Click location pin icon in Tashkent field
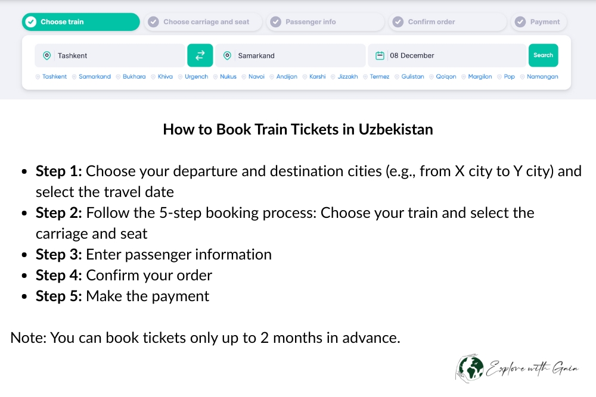Screen dimensions: 596x397 click(x=46, y=55)
